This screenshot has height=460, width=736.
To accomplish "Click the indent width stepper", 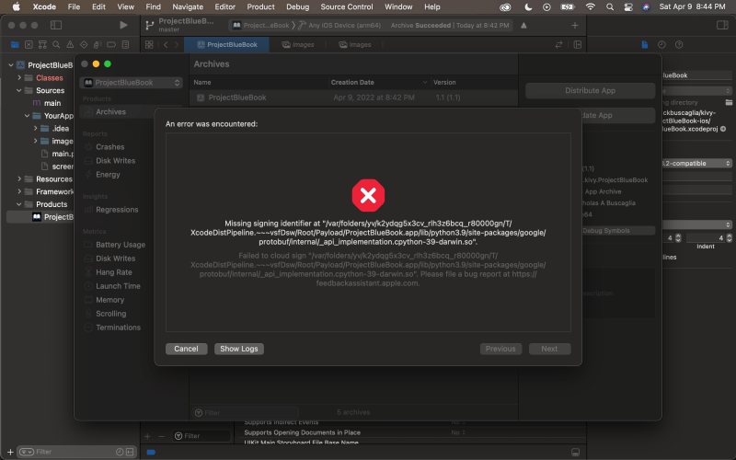I will 729,238.
